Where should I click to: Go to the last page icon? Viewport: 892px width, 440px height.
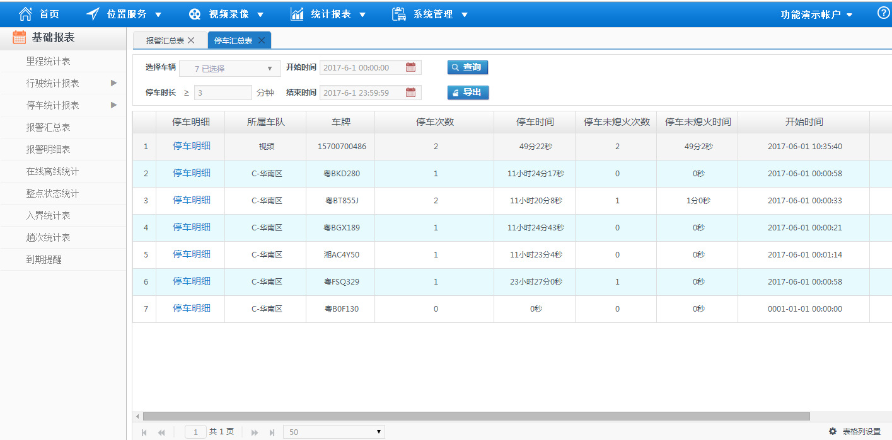point(272,432)
